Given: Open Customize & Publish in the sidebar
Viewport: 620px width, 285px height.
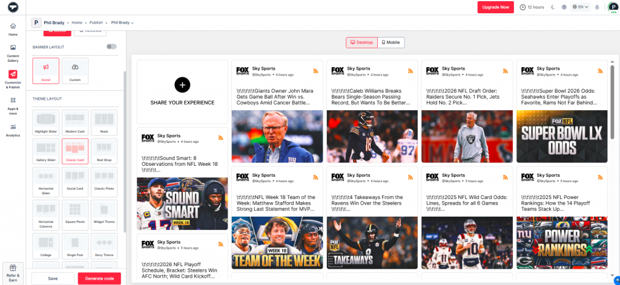Looking at the screenshot, I should click(x=13, y=79).
